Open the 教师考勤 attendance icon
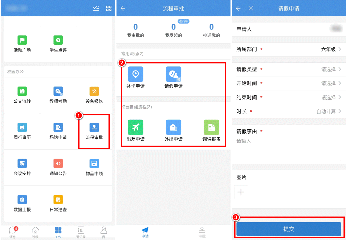Screen dimensions: 347x241 (x=58, y=91)
